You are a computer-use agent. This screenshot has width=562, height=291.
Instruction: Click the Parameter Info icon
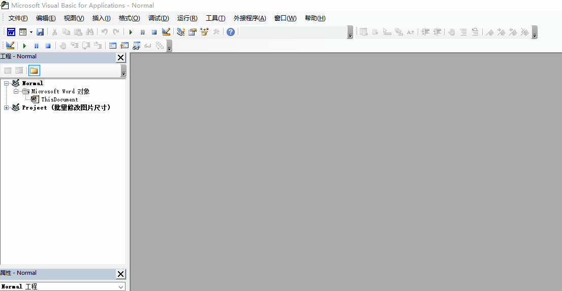(x=399, y=32)
